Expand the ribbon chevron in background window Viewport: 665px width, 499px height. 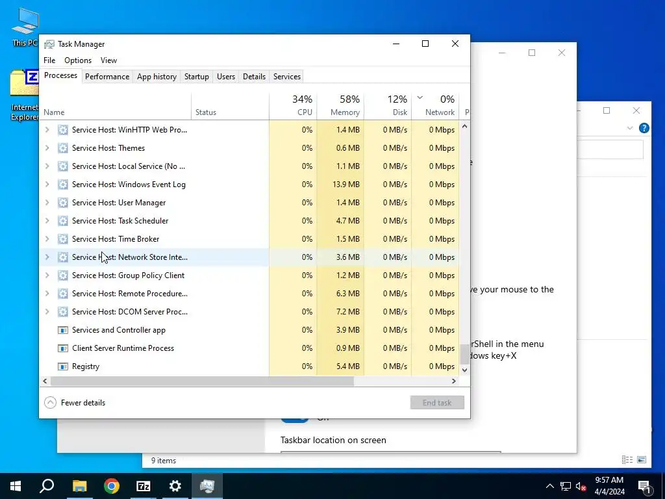point(630,128)
